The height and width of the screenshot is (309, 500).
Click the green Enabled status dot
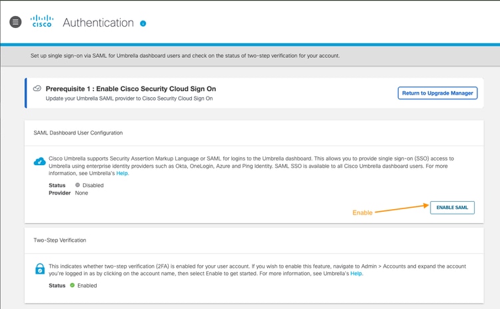click(73, 286)
